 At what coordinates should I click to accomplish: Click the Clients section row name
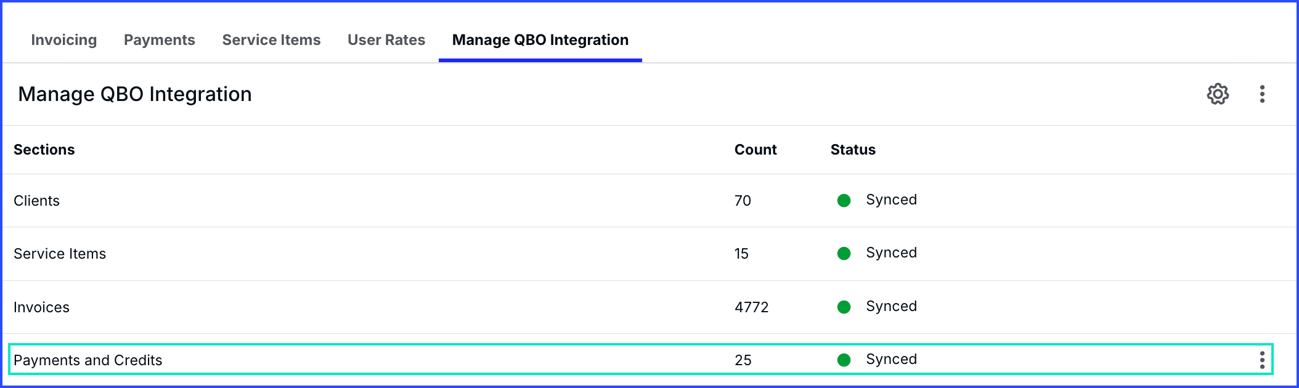(x=36, y=201)
